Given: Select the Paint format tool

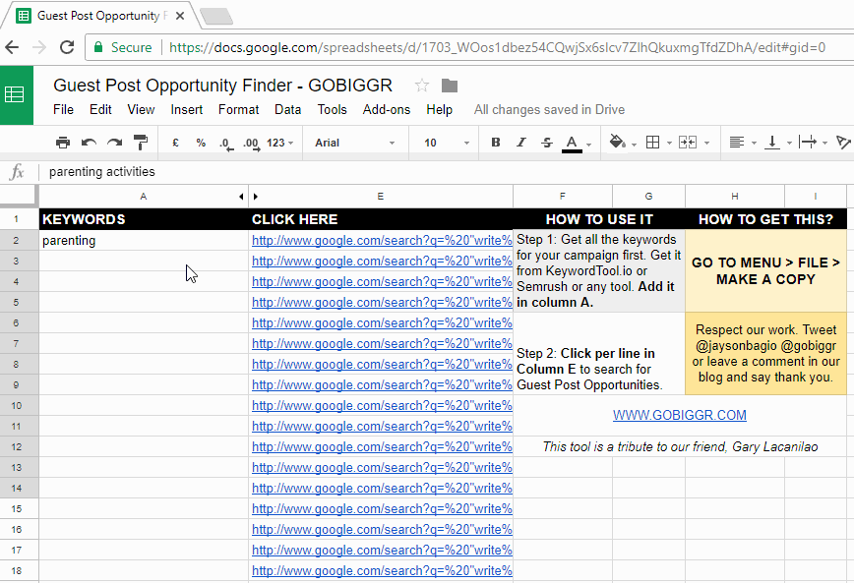Looking at the screenshot, I should tap(141, 143).
